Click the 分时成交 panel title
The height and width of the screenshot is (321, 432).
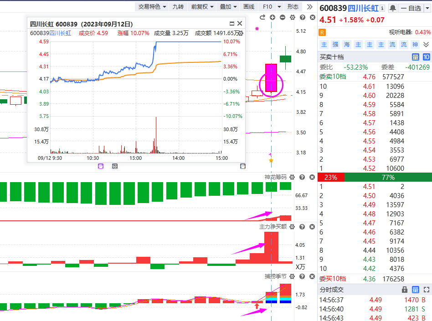[332, 290]
